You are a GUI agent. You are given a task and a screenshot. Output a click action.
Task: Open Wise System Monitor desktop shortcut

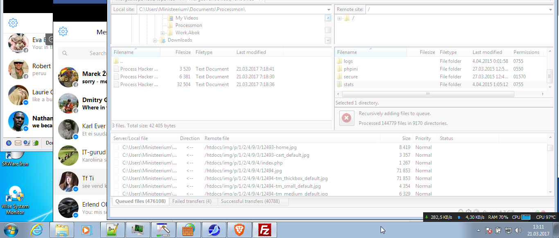(15, 200)
